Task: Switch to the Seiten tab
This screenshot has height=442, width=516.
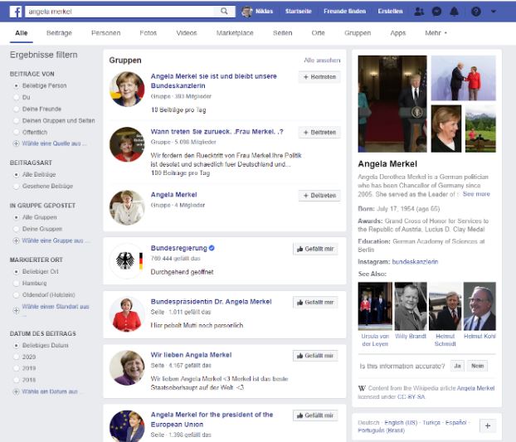Action: (x=282, y=33)
